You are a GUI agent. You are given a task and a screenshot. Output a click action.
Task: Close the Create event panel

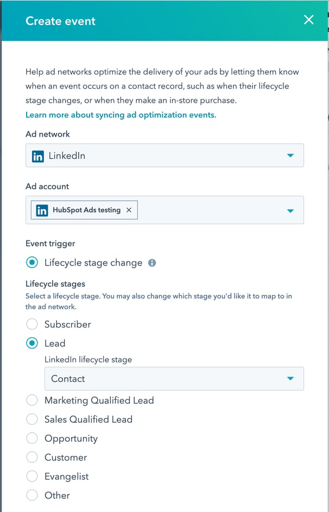pos(308,20)
